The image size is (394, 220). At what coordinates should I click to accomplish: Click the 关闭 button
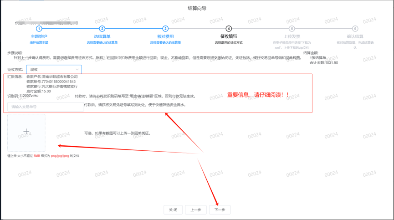173,210
